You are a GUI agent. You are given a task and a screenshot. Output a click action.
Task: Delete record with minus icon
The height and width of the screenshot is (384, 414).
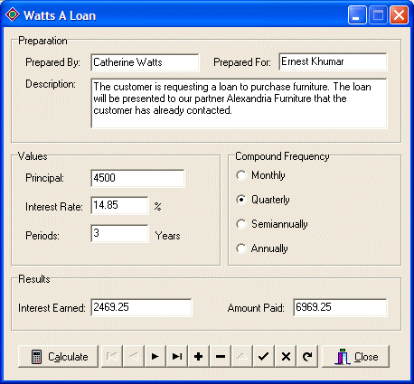[221, 357]
